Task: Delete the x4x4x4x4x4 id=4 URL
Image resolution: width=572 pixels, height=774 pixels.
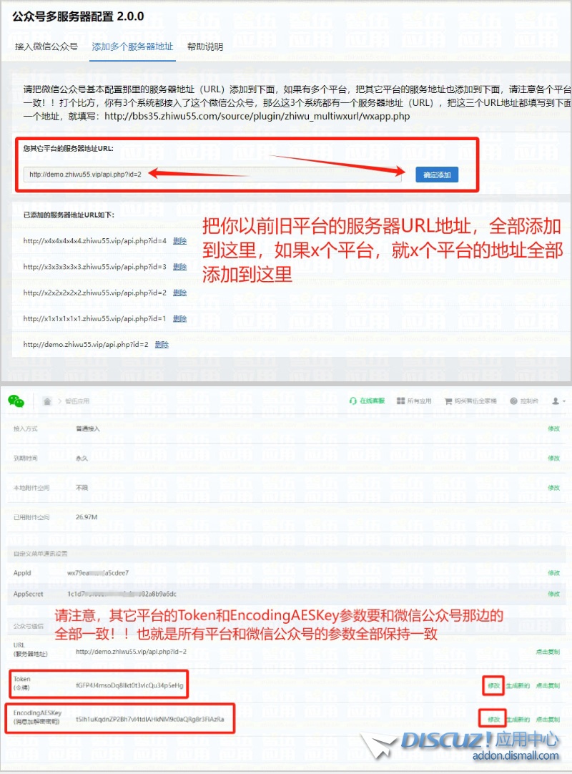Action: click(179, 241)
